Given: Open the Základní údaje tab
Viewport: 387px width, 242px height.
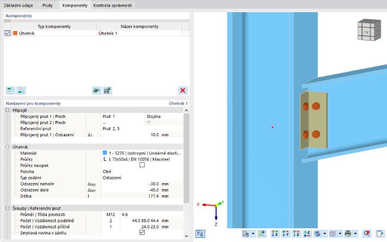Looking at the screenshot, I should (18, 5).
